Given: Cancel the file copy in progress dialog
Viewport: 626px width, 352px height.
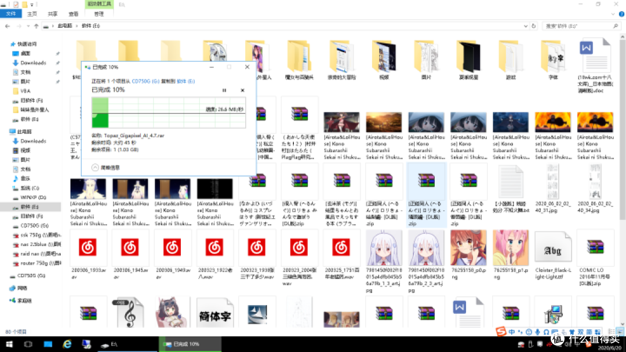Looking at the screenshot, I should coord(242,90).
